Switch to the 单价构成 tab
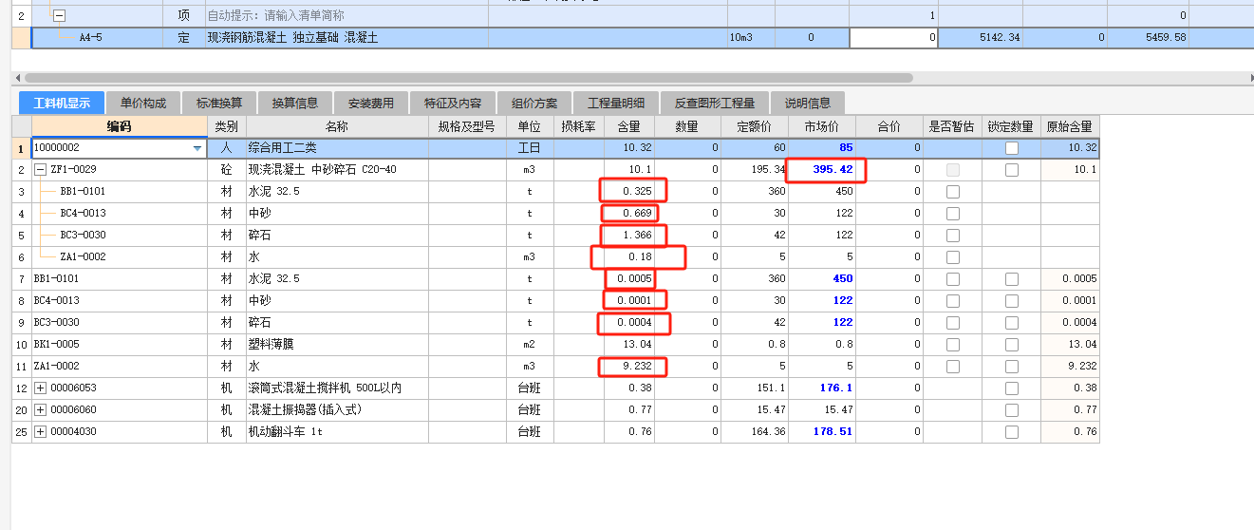Viewport: 1254px width, 530px height. [143, 103]
